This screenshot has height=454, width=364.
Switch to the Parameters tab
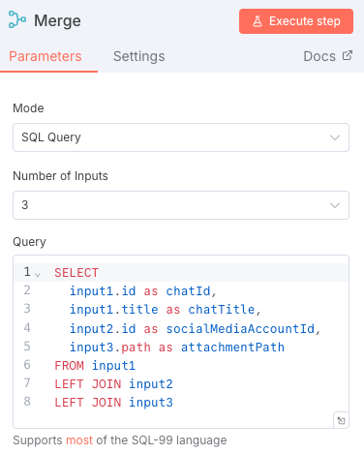[45, 56]
